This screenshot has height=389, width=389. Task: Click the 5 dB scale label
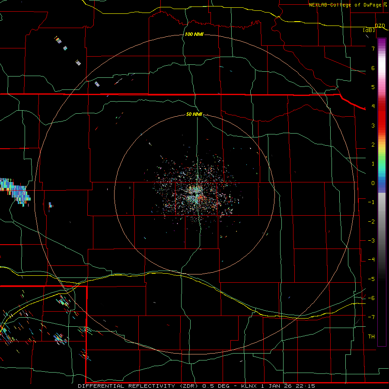point(373,87)
